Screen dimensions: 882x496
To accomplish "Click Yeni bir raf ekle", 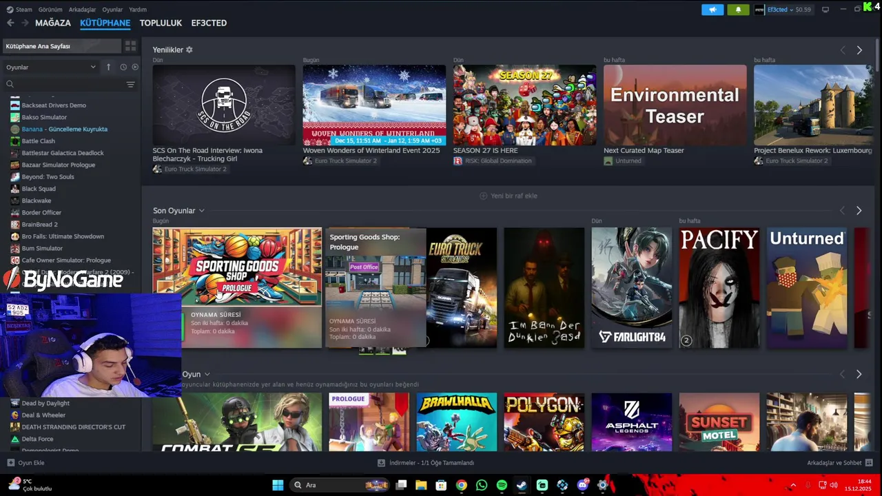I will click(x=509, y=196).
